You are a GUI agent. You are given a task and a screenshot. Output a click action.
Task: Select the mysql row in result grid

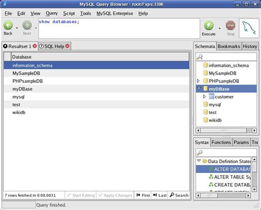coord(96,96)
